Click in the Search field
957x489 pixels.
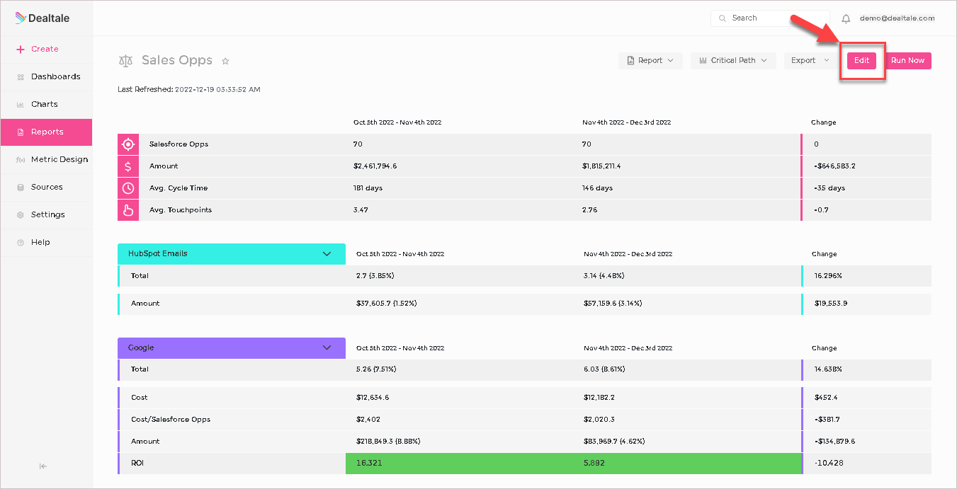tap(770, 18)
